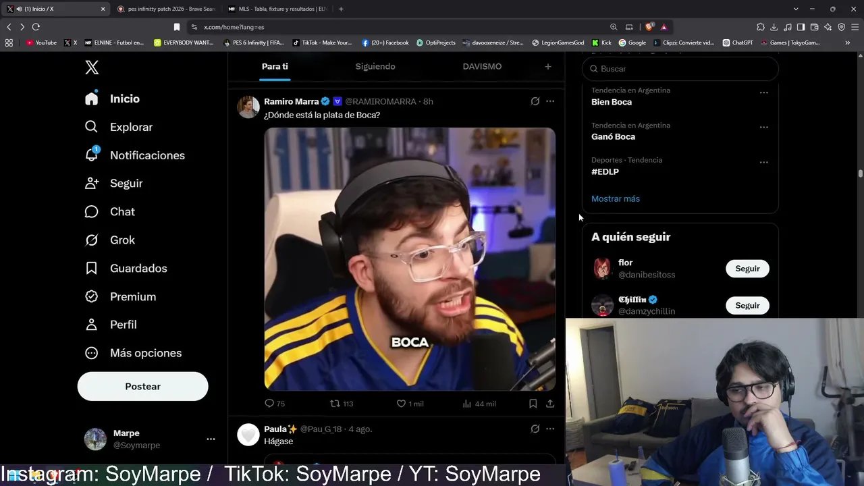Click Ramiro Marra's profile avatar
This screenshot has width=864, height=486.
click(248, 107)
